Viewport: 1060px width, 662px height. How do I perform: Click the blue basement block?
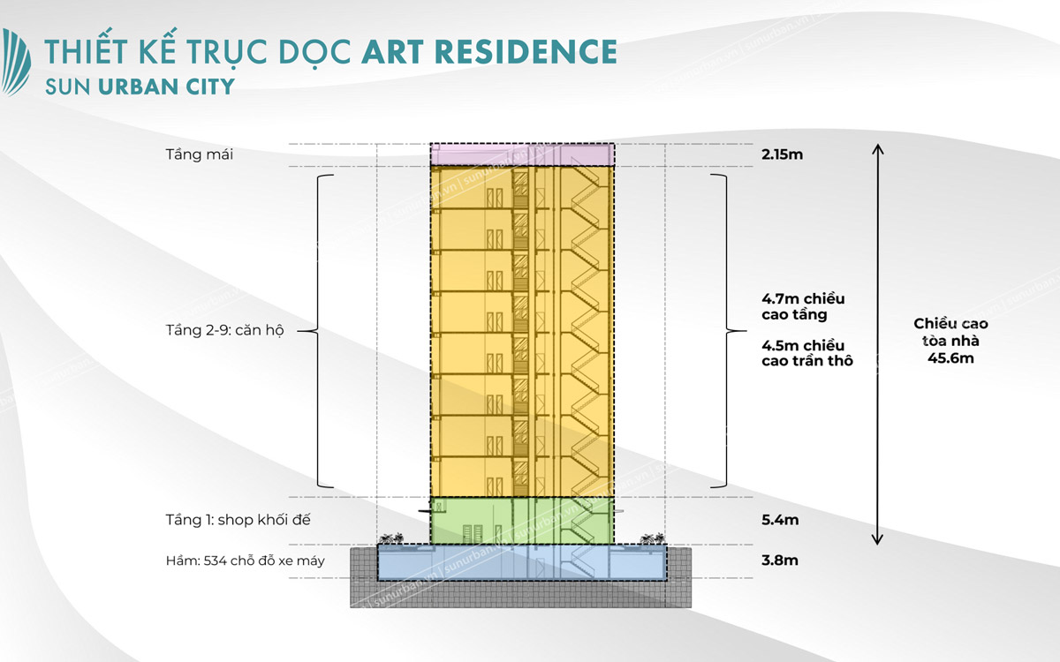(x=522, y=561)
